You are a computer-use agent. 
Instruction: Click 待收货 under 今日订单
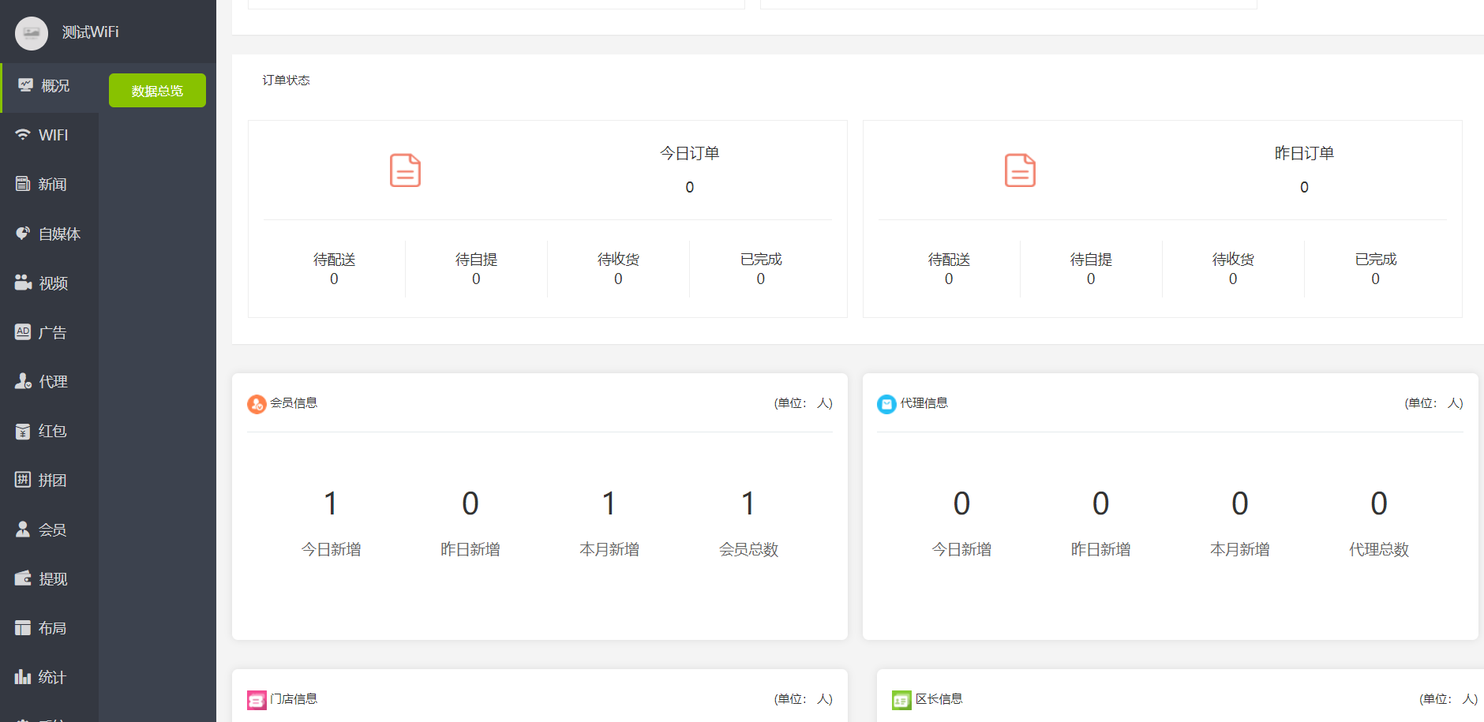click(618, 260)
